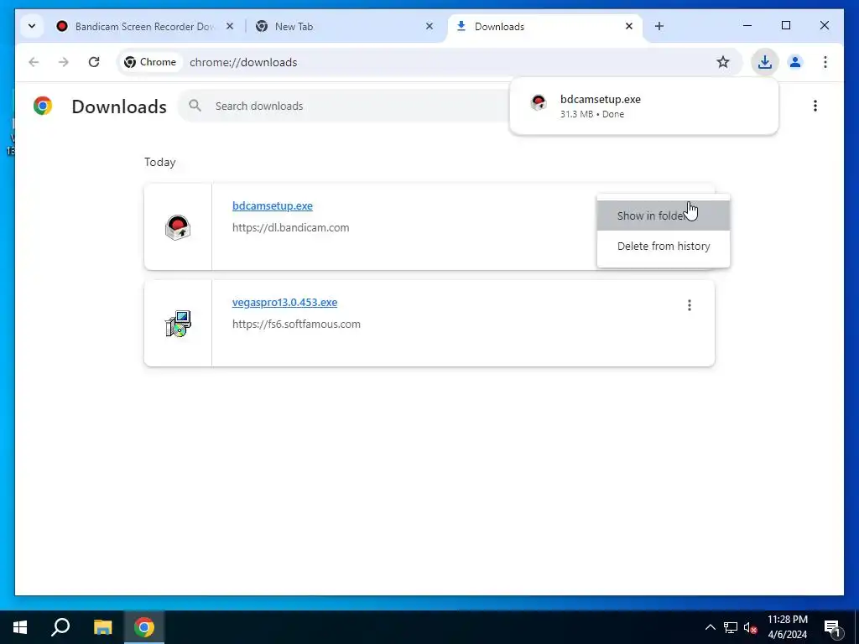Image resolution: width=859 pixels, height=644 pixels.
Task: Click Bandicam icon in download bubble
Action: [539, 102]
